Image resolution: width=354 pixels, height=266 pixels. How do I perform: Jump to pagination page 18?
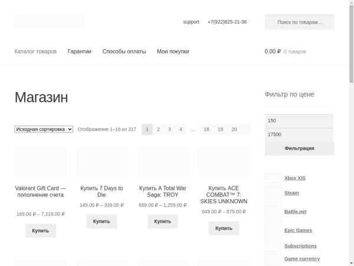(206, 129)
